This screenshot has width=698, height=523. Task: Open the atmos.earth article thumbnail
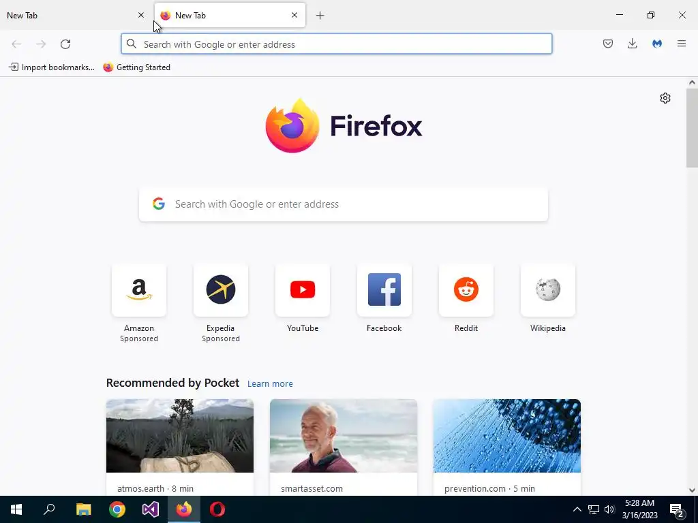180,436
